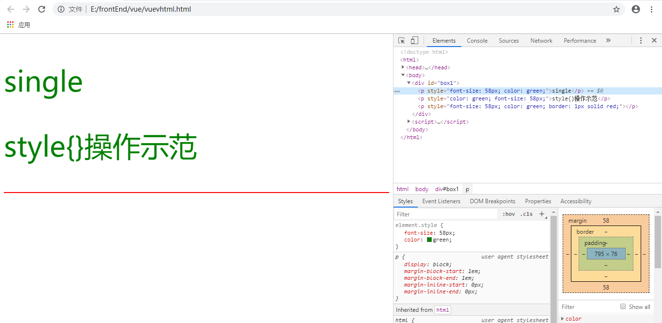Image resolution: width=662 pixels, height=323 pixels.
Task: Open the Properties sub-tab
Action: 538,201
